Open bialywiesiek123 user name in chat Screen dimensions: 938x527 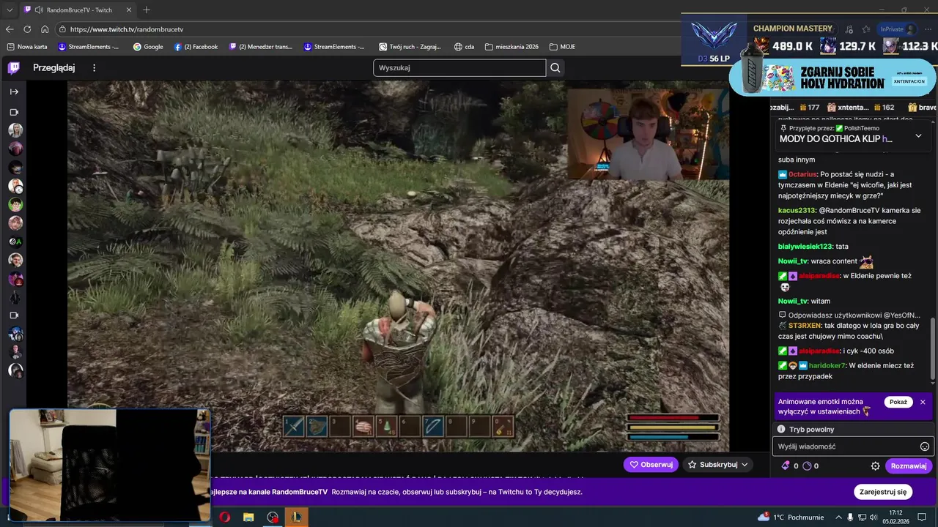click(x=805, y=247)
